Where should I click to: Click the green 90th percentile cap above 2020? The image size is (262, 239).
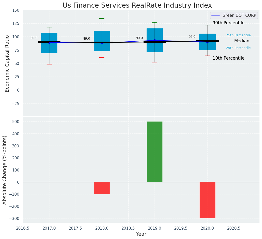tap(207, 25)
